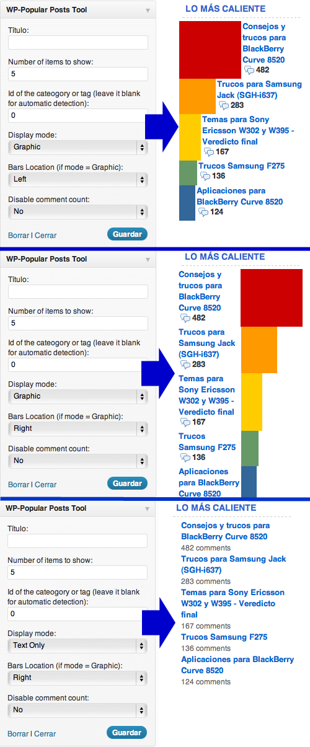
Task: Click the middle widget's Cerrar link
Action: pos(45,485)
